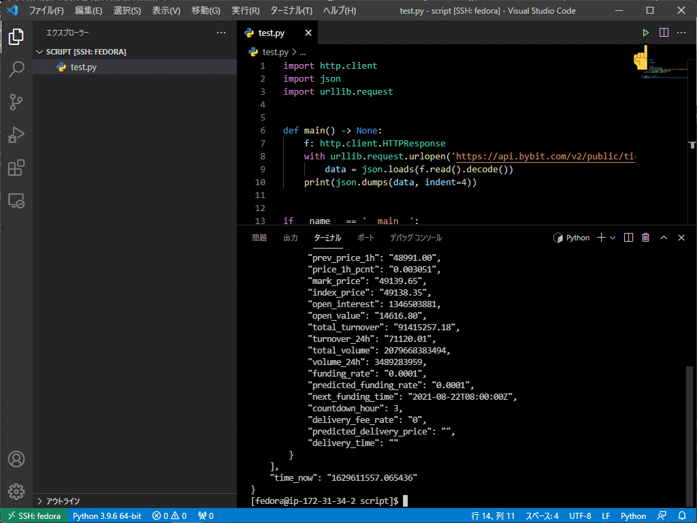Close the test.py editor tab
This screenshot has width=697, height=523.
308,33
